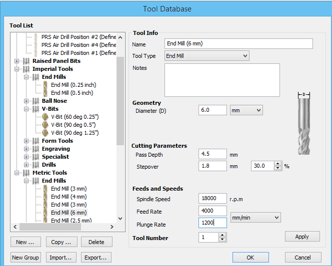332x266 pixels.
Task: Click the Specialist group icon
Action: point(35,157)
